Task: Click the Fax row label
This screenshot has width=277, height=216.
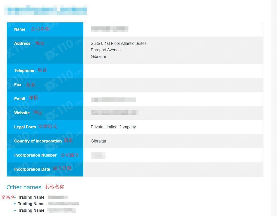Action: pyautogui.click(x=18, y=85)
